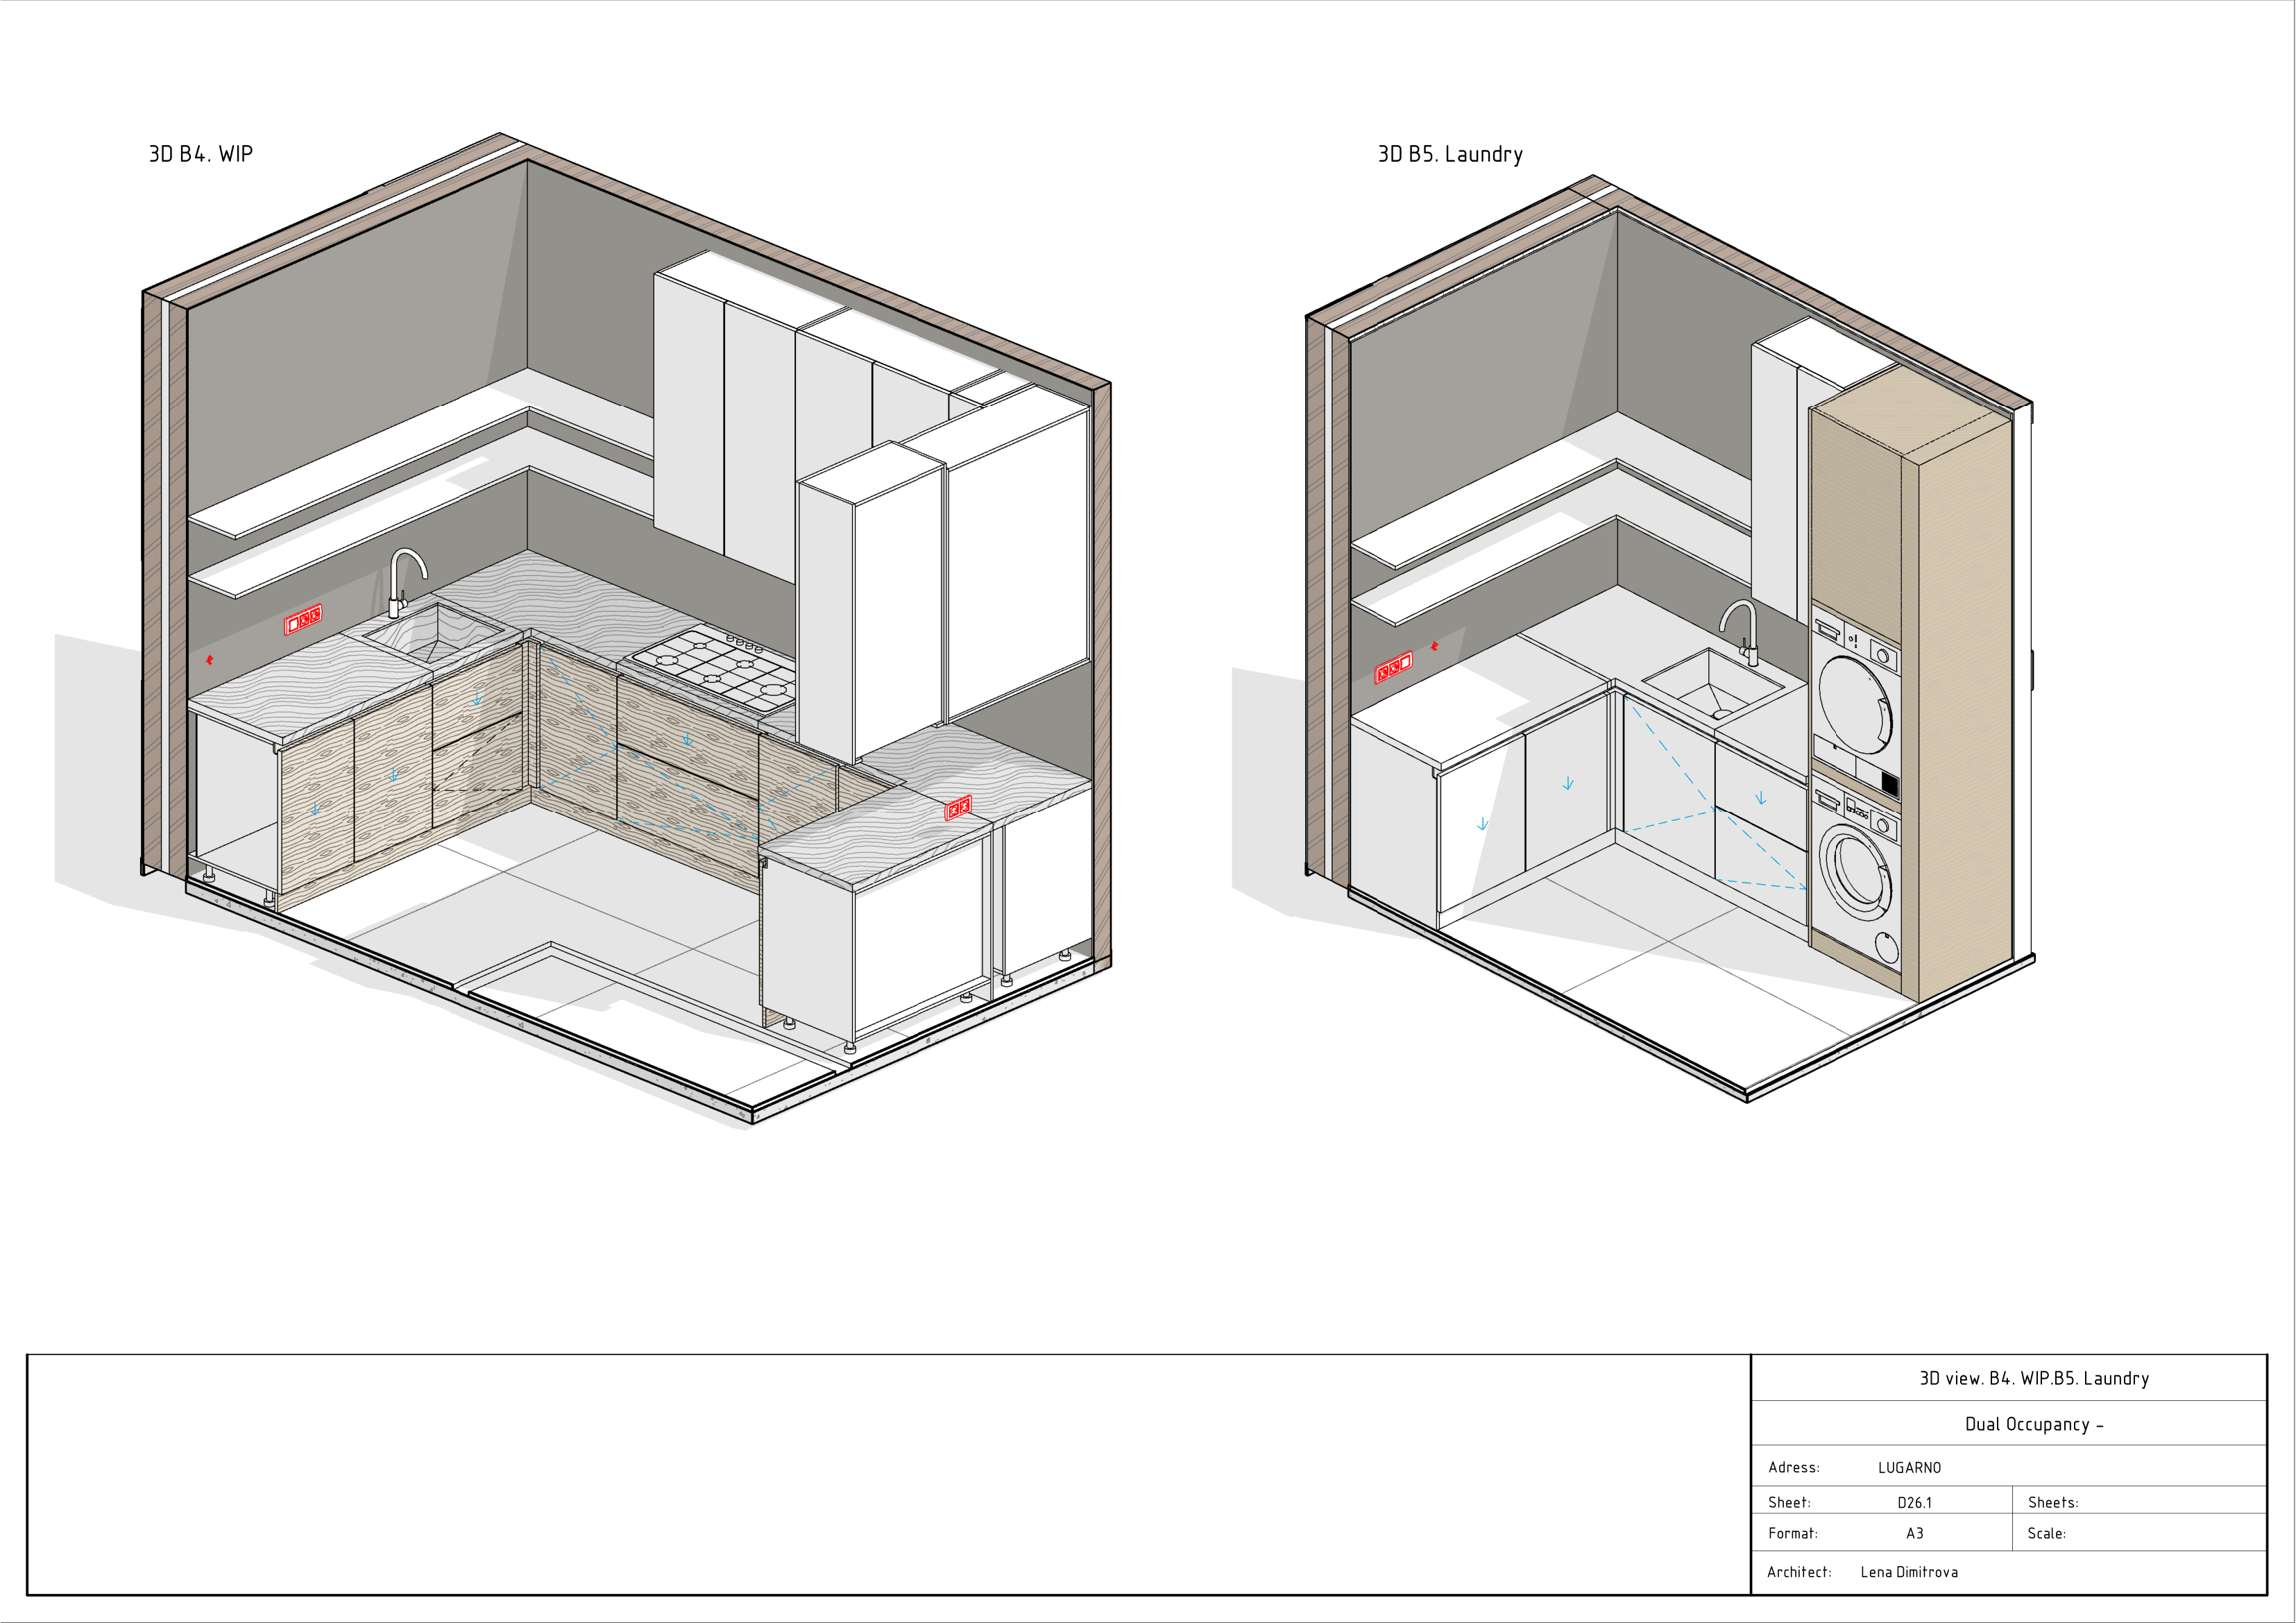Click the red socket on kitchen peninsula countertop

pyautogui.click(x=958, y=808)
